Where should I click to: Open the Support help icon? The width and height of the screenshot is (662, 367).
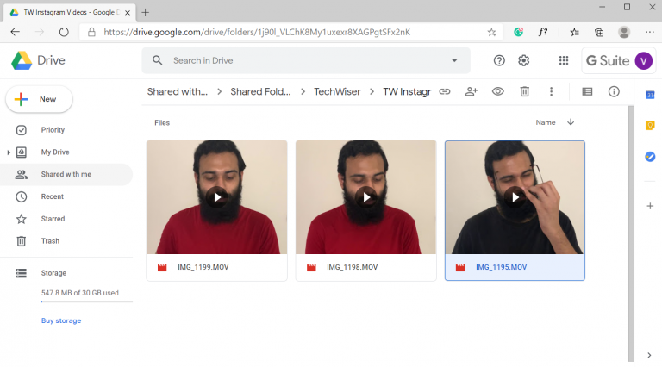tap(499, 60)
